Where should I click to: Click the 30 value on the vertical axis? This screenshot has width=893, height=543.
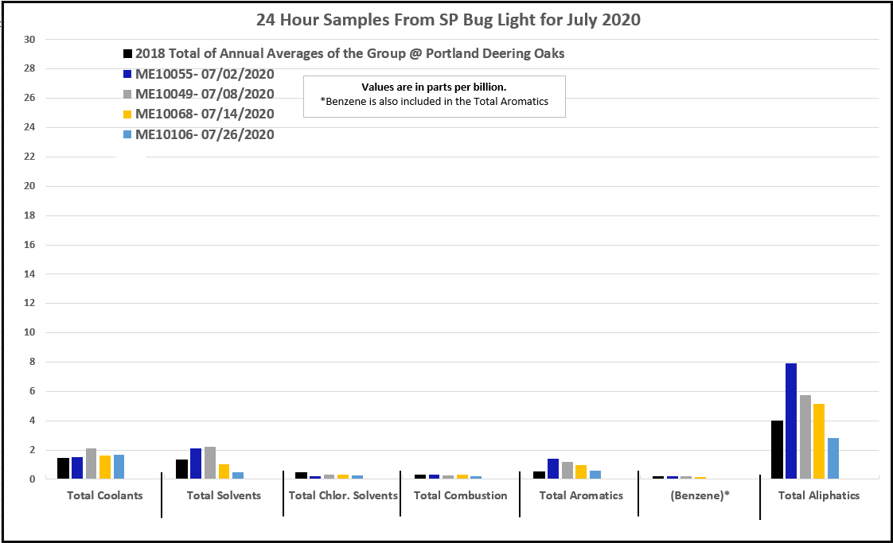point(29,39)
